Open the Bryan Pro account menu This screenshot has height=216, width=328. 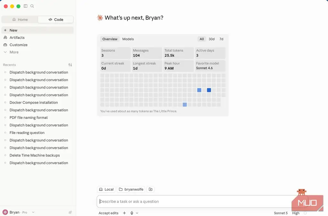click(18, 212)
